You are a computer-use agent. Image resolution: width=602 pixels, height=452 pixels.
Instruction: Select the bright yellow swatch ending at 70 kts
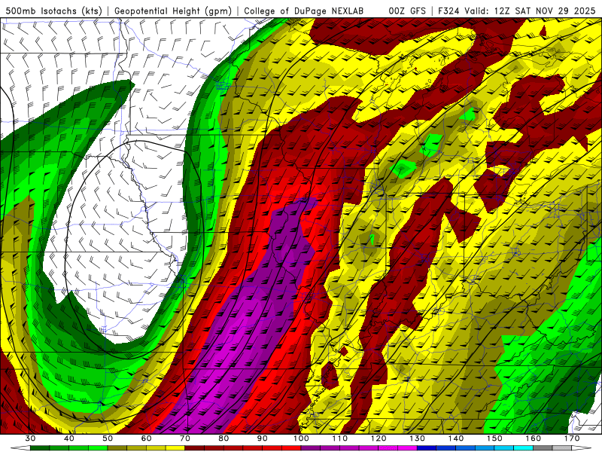point(175,447)
